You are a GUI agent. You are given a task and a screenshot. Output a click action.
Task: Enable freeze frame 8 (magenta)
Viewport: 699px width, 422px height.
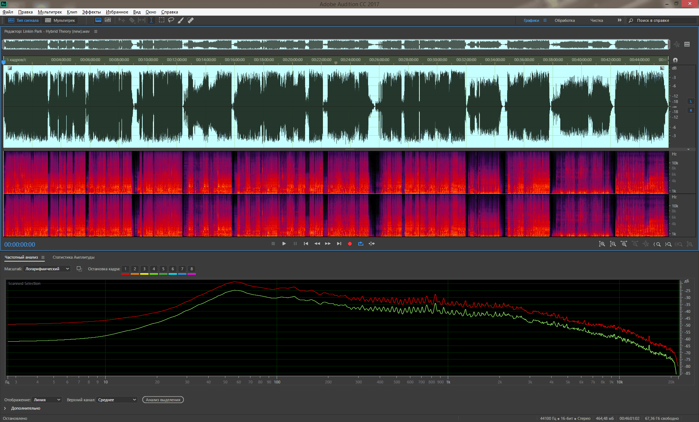tap(191, 269)
